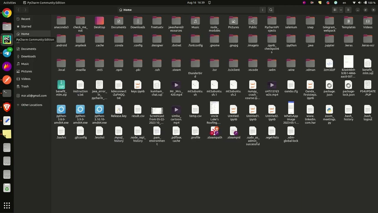378x213 pixels.
Task: Select the file named www.linkedin.com.har
Action: [x=310, y=115]
